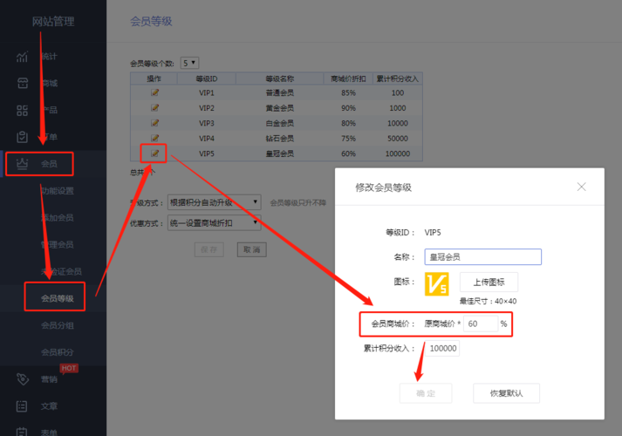
Task: Click the 等级名称 column header
Action: 280,78
